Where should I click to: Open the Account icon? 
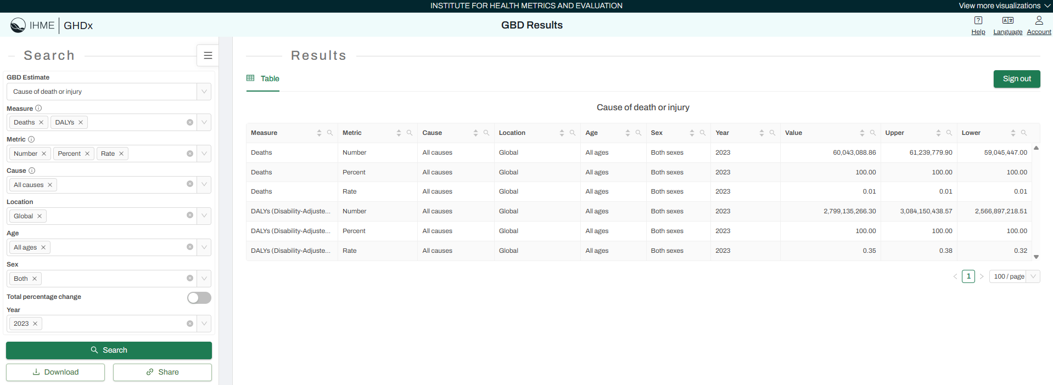tap(1039, 21)
